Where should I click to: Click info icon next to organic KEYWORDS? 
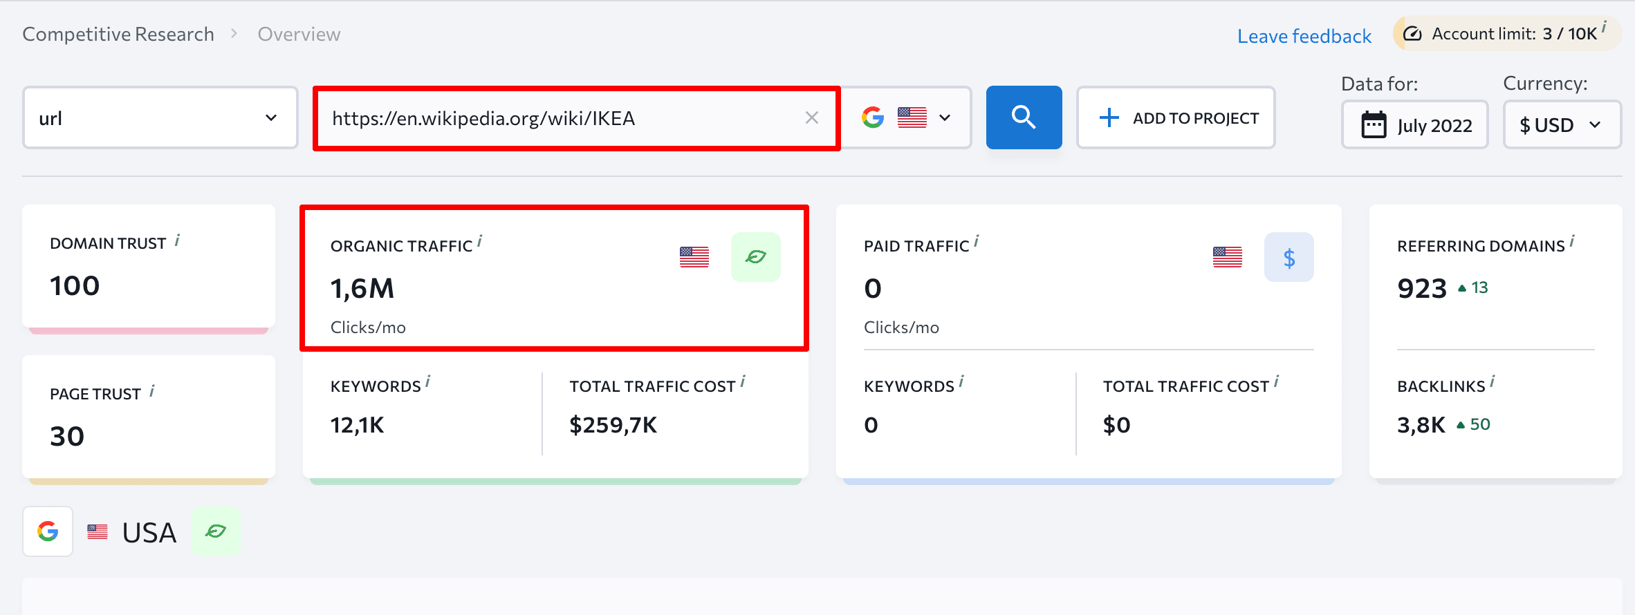pyautogui.click(x=428, y=381)
